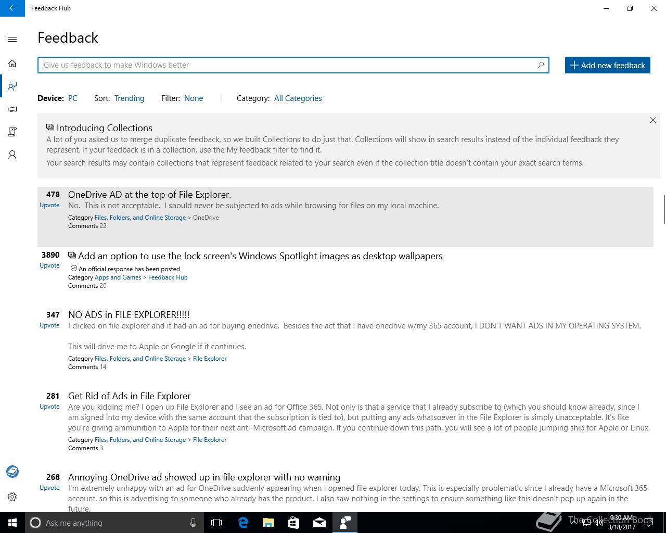The height and width of the screenshot is (533, 666).
Task: Open 'Annoying OneDrive ad showed up' feedback
Action: click(204, 477)
